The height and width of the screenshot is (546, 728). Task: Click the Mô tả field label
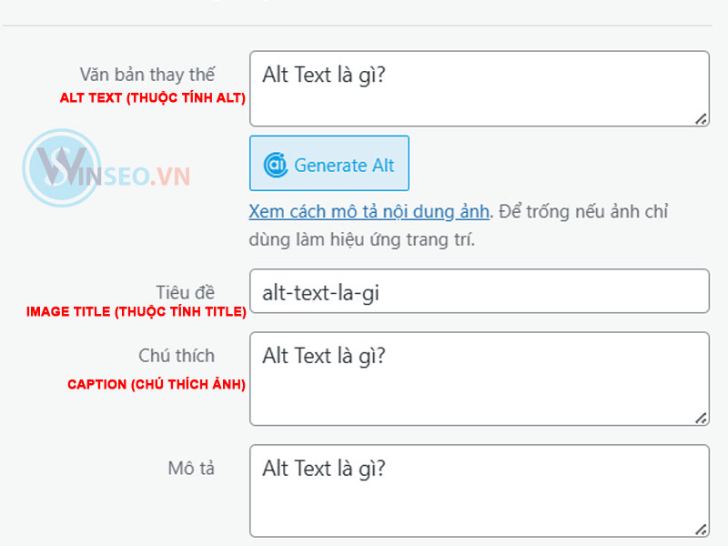tap(191, 468)
